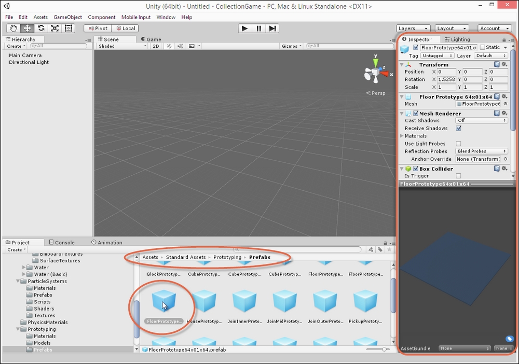519x364 pixels.
Task: Enable Use Light Probes checkbox
Action: click(x=458, y=144)
